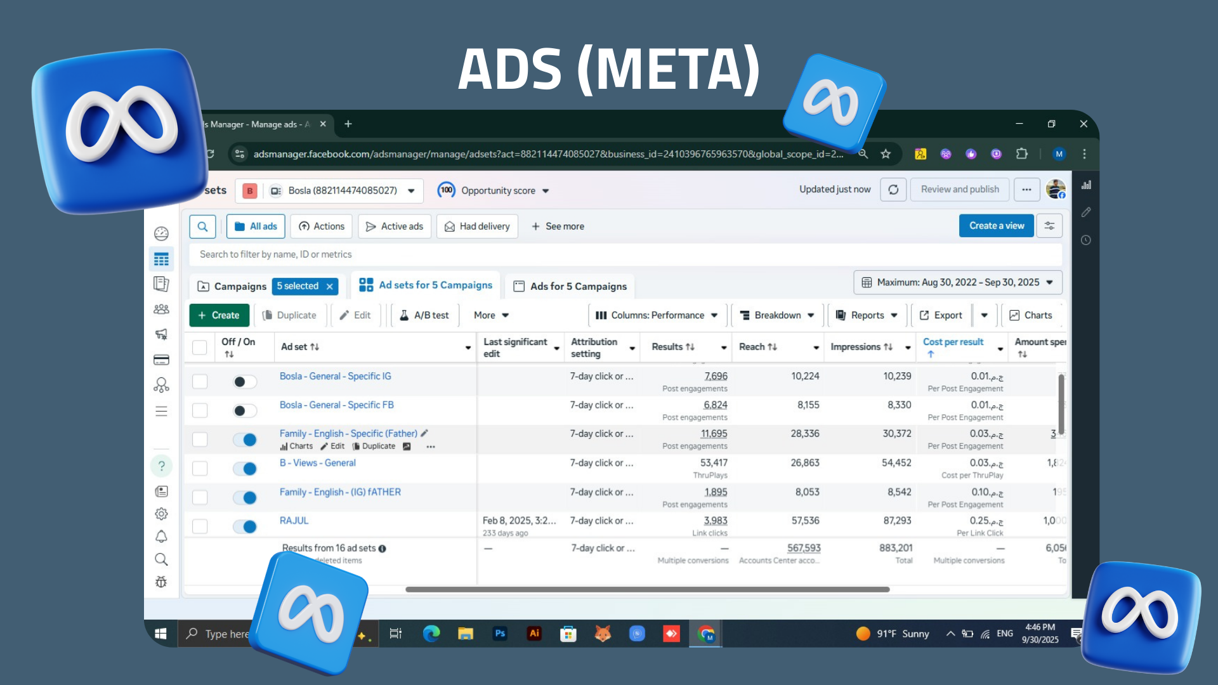Click the Help question mark icon
Viewport: 1218px width, 685px height.
point(161,466)
